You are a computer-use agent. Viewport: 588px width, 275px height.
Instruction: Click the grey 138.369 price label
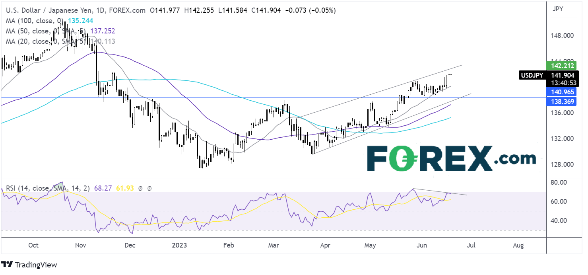coord(562,103)
